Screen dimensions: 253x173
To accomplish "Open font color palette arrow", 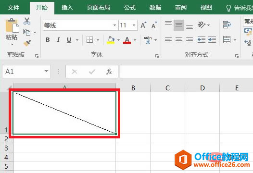I will coord(135,40).
